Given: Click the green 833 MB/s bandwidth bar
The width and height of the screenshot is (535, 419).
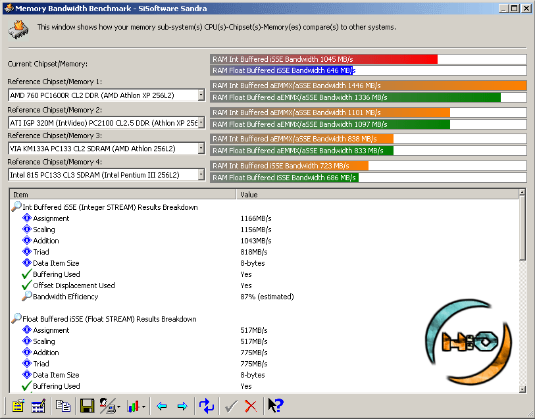Looking at the screenshot, I should tap(301, 151).
